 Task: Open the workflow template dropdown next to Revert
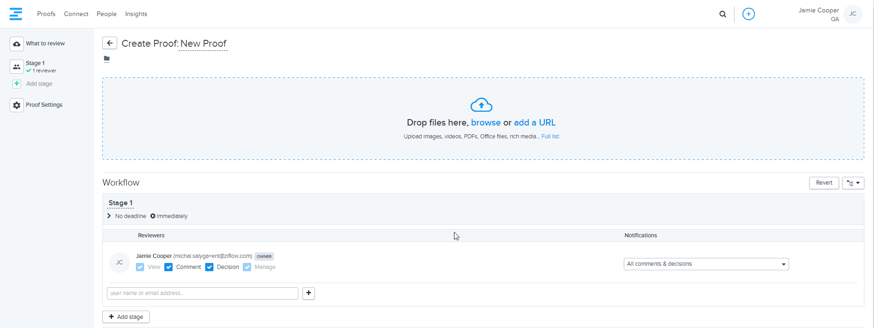point(853,183)
